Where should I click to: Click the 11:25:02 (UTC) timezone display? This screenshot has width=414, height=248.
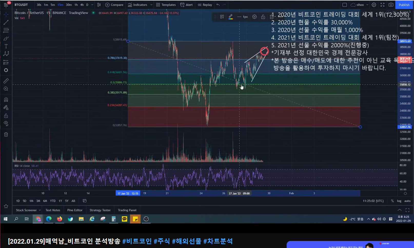tap(373, 201)
